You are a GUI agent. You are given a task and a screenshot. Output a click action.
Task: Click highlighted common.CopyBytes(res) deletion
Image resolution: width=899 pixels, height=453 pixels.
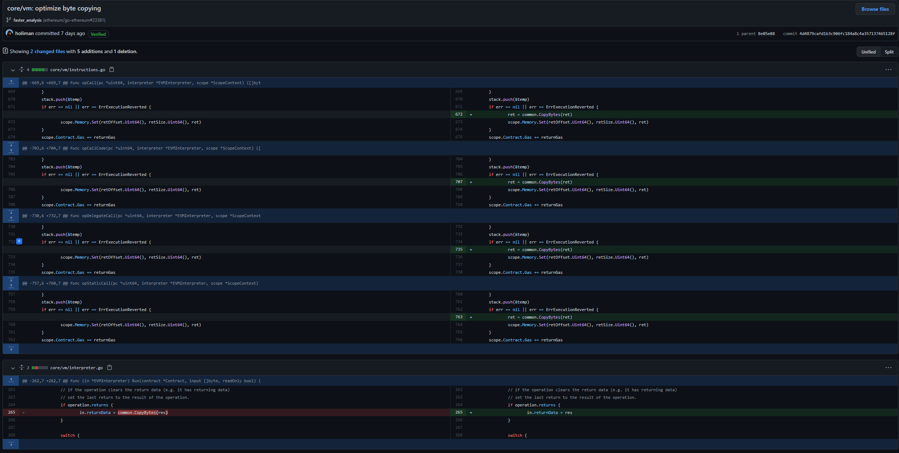tap(143, 413)
